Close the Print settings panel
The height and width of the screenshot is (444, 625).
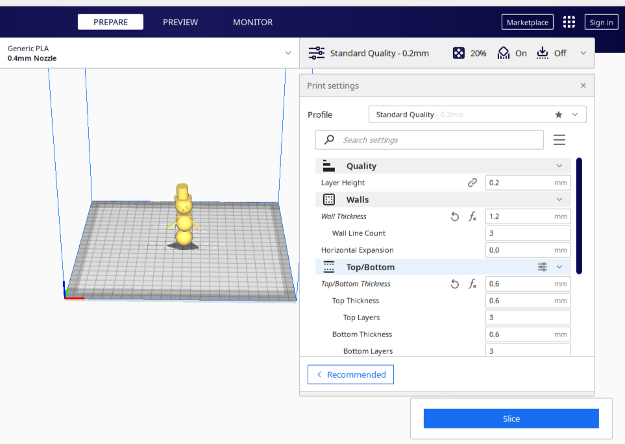[583, 86]
